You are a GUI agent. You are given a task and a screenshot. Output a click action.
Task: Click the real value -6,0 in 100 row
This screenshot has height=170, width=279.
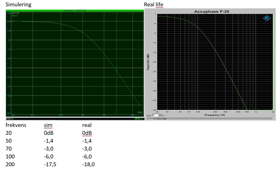(87, 157)
